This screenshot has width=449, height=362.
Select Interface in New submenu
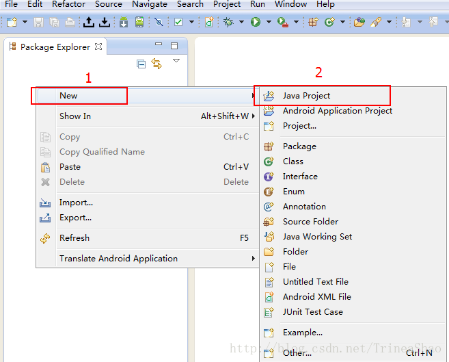tap(353, 177)
